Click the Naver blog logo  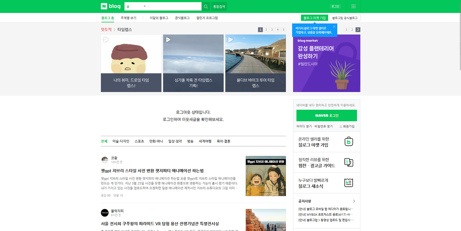pos(111,6)
